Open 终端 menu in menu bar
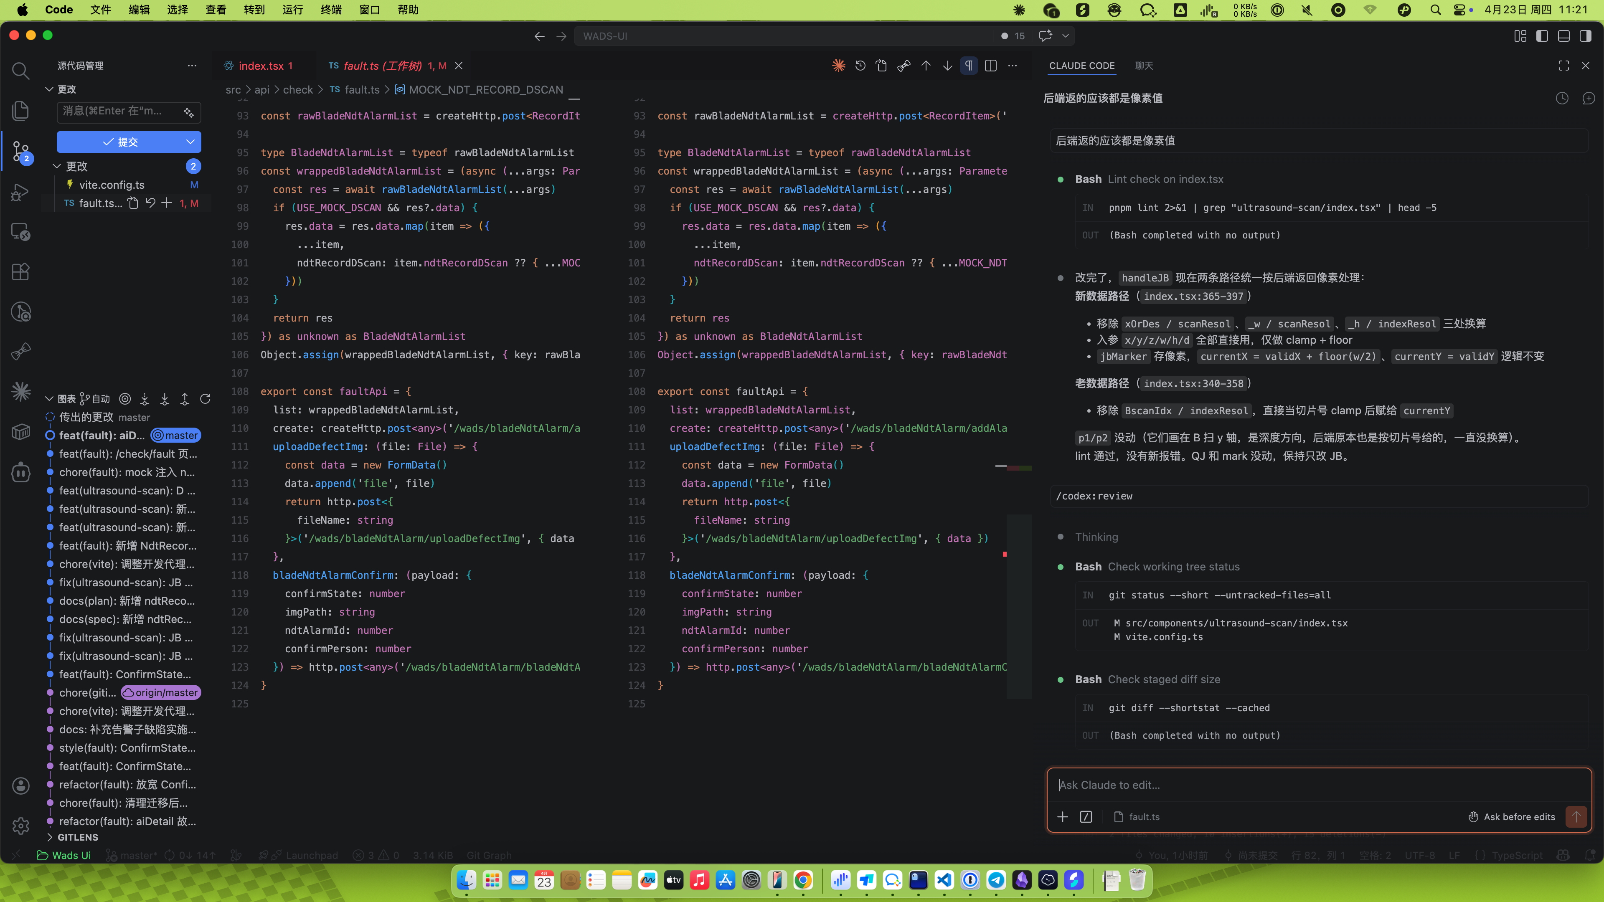This screenshot has width=1604, height=902. pyautogui.click(x=331, y=9)
